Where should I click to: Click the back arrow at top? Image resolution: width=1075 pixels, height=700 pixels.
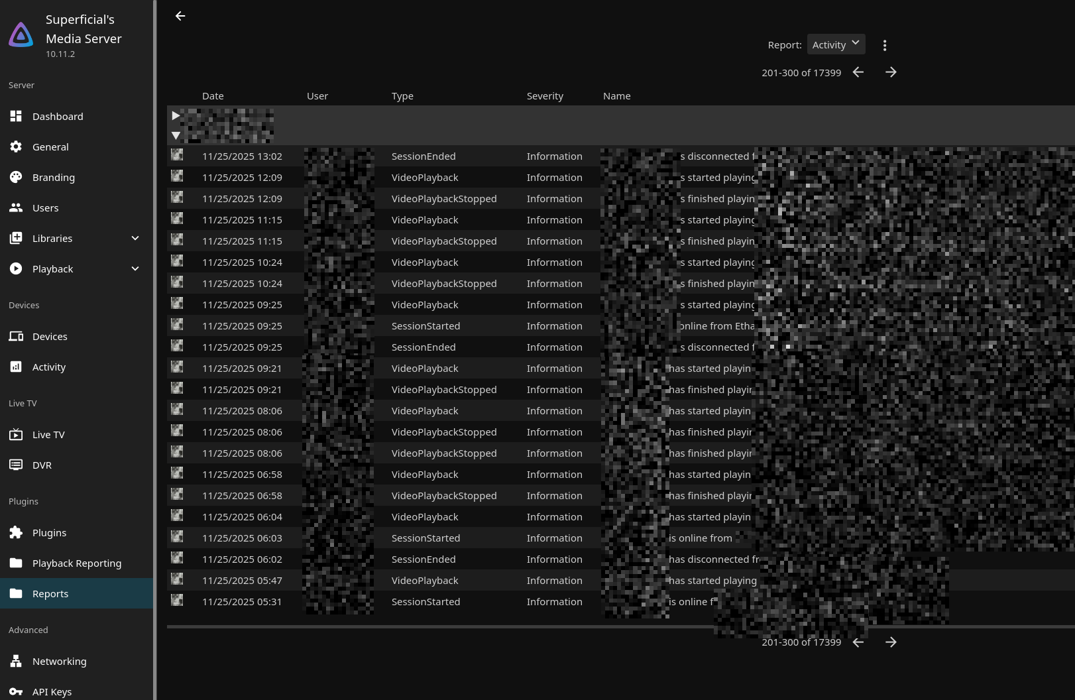pyautogui.click(x=180, y=16)
